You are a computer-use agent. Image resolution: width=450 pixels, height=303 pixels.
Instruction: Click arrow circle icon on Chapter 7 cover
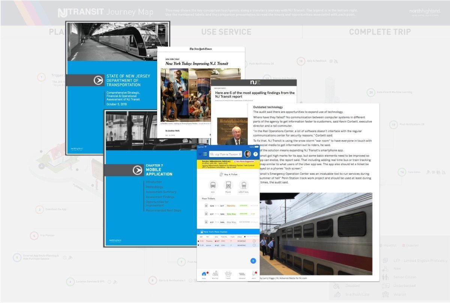[x=138, y=170]
